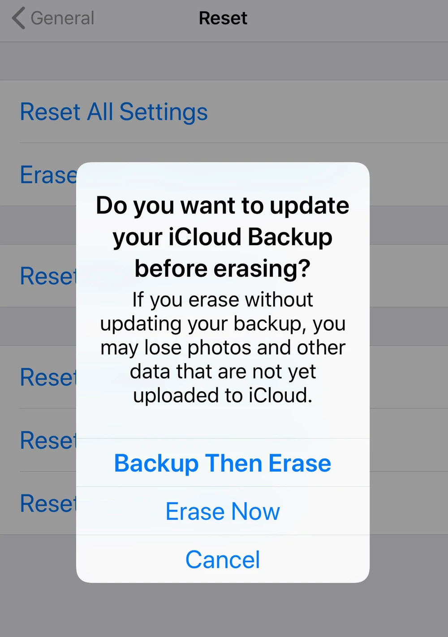Tap the General back label
This screenshot has width=448, height=637.
click(62, 18)
